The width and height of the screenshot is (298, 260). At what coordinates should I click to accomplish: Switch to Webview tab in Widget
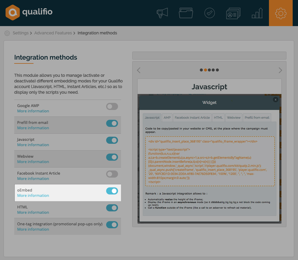pyautogui.click(x=234, y=118)
